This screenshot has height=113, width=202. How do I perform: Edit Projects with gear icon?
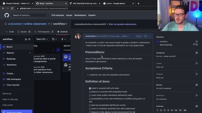point(197,74)
